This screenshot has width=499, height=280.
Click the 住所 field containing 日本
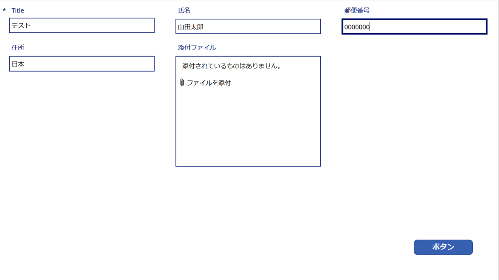coord(82,64)
